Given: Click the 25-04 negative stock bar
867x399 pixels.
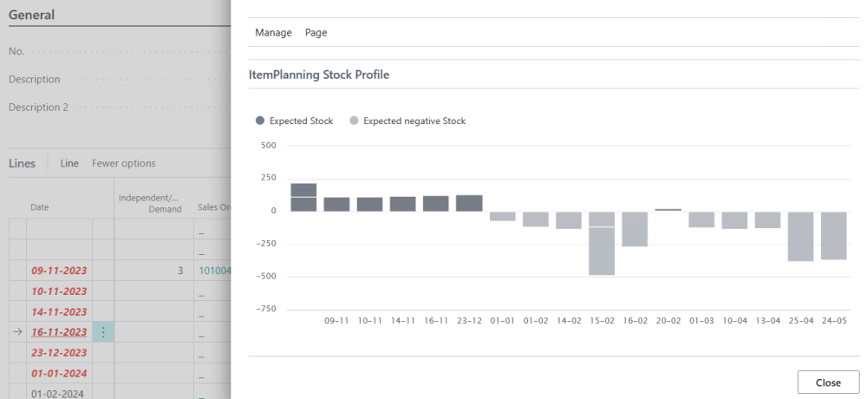Looking at the screenshot, I should pyautogui.click(x=800, y=236).
